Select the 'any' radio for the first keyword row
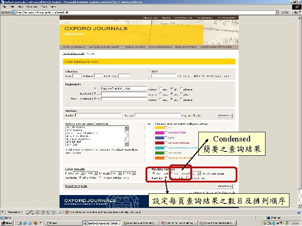Screen dimensions: 302x226 [x=160, y=89]
